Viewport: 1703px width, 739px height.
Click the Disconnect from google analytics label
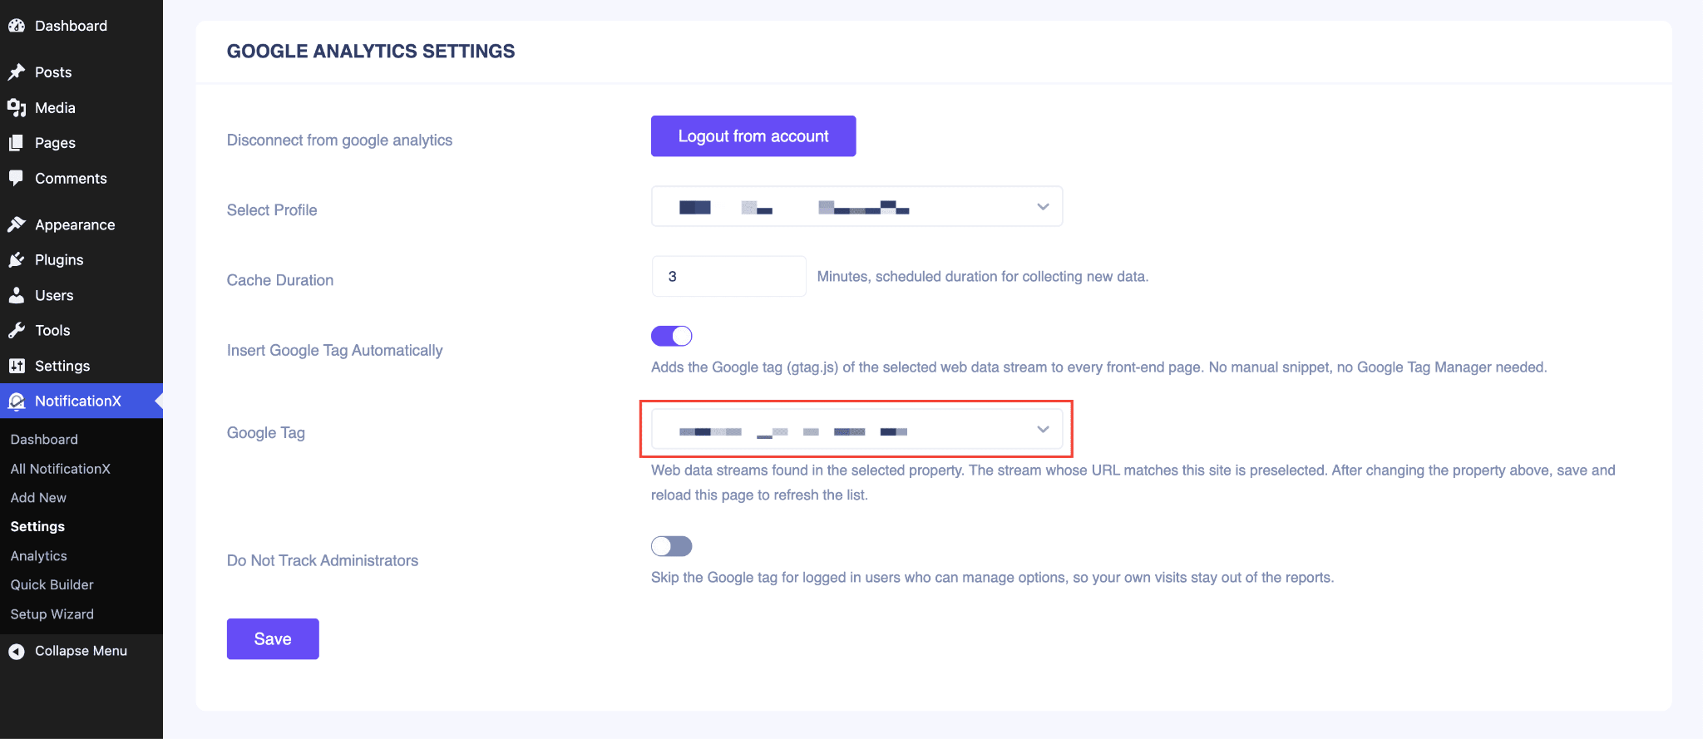tap(339, 140)
